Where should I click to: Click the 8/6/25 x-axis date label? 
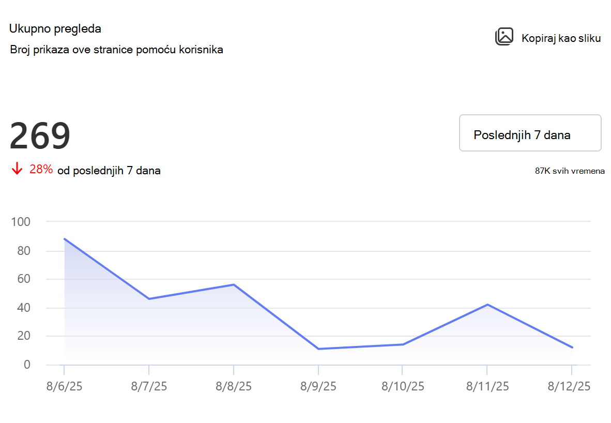[64, 386]
